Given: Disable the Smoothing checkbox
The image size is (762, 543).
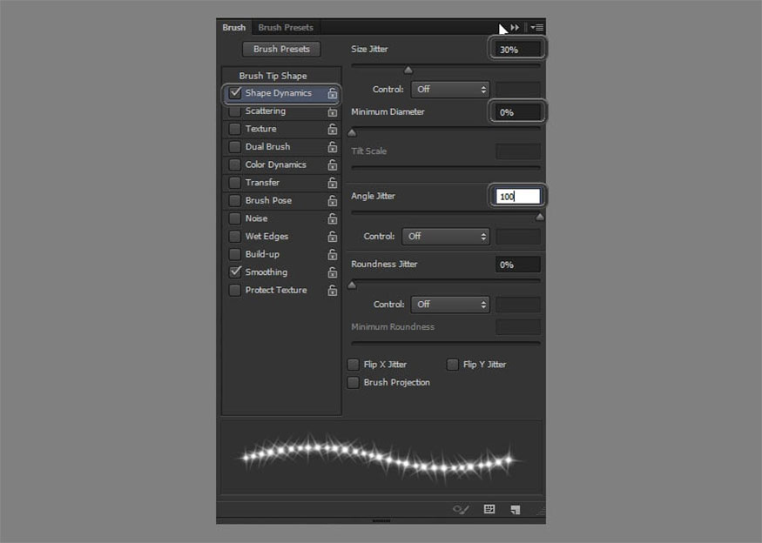Looking at the screenshot, I should click(234, 272).
